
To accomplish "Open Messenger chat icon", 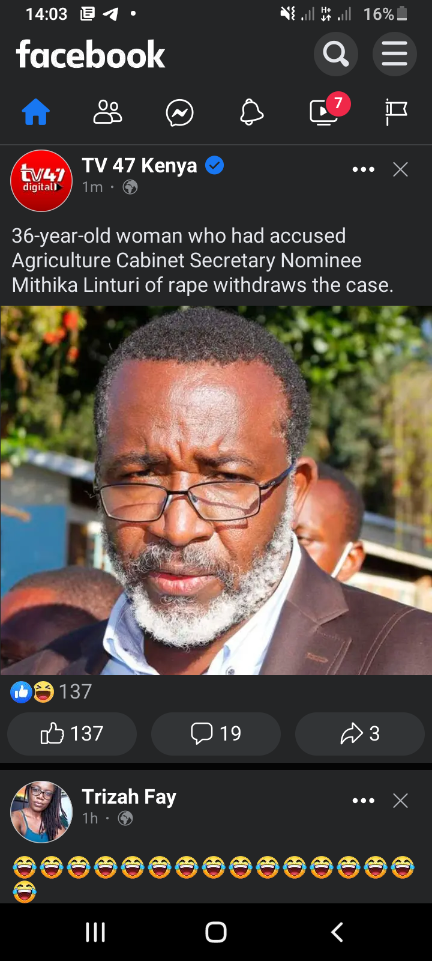I will click(x=180, y=112).
